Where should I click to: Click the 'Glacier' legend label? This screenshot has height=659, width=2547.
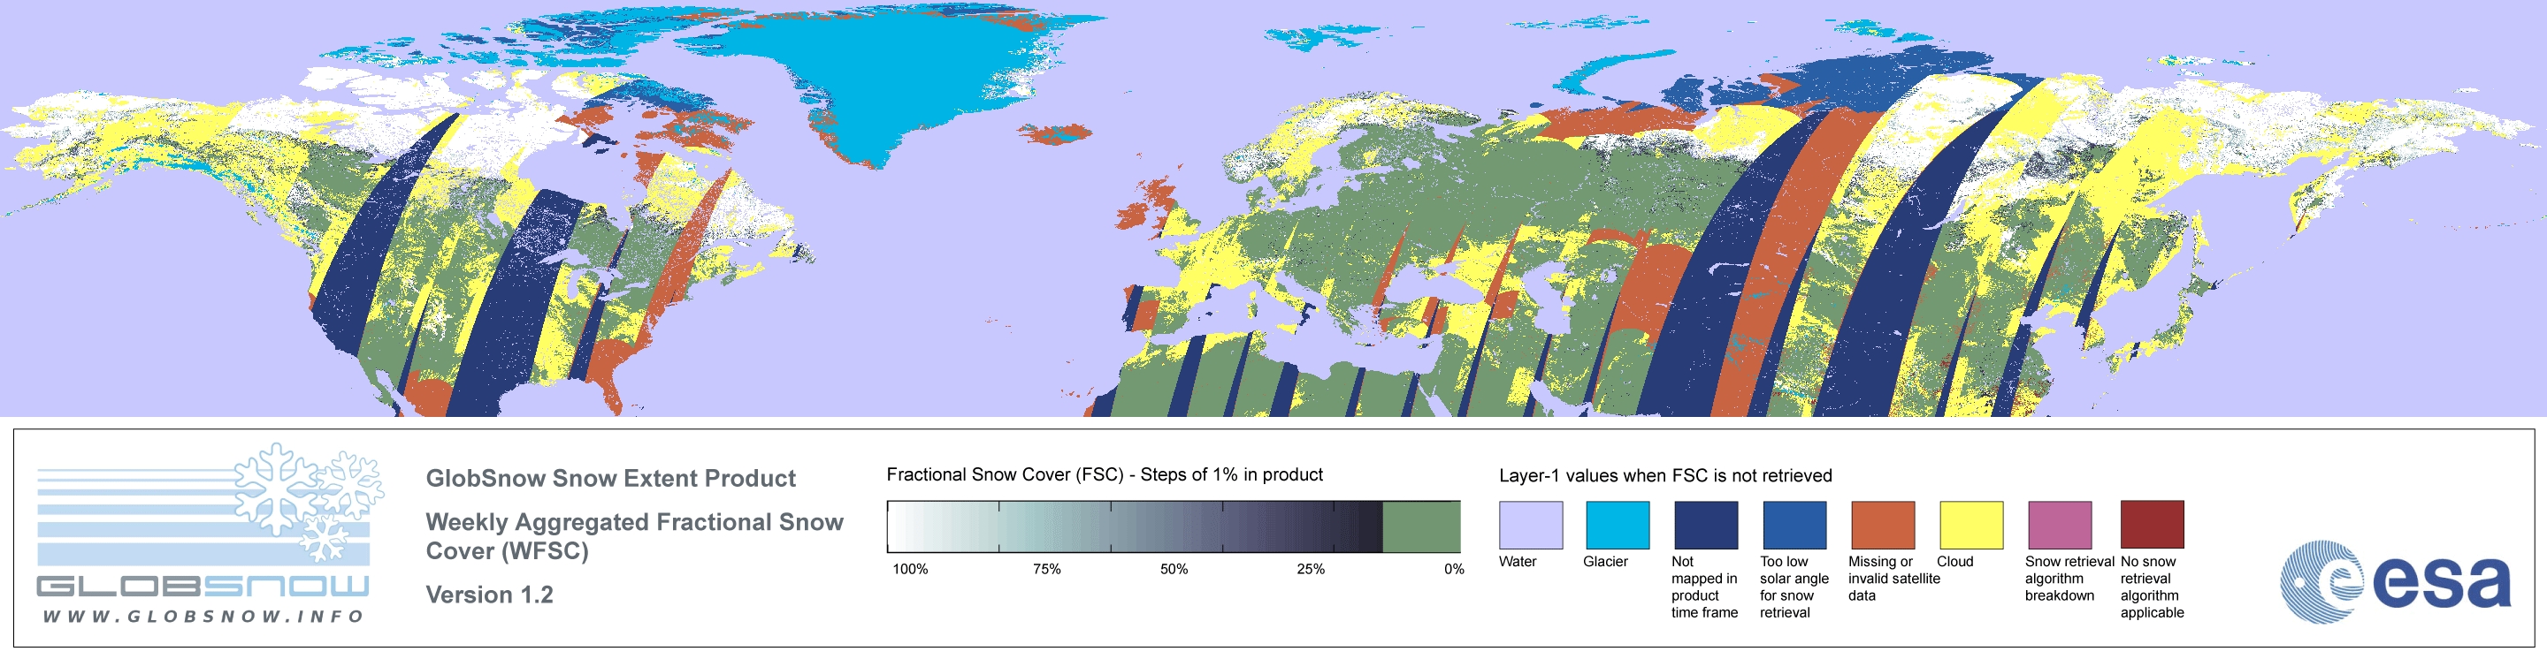click(x=1606, y=561)
